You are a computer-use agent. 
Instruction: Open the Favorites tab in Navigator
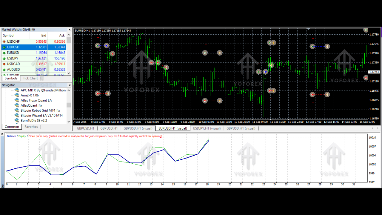pos(31,127)
